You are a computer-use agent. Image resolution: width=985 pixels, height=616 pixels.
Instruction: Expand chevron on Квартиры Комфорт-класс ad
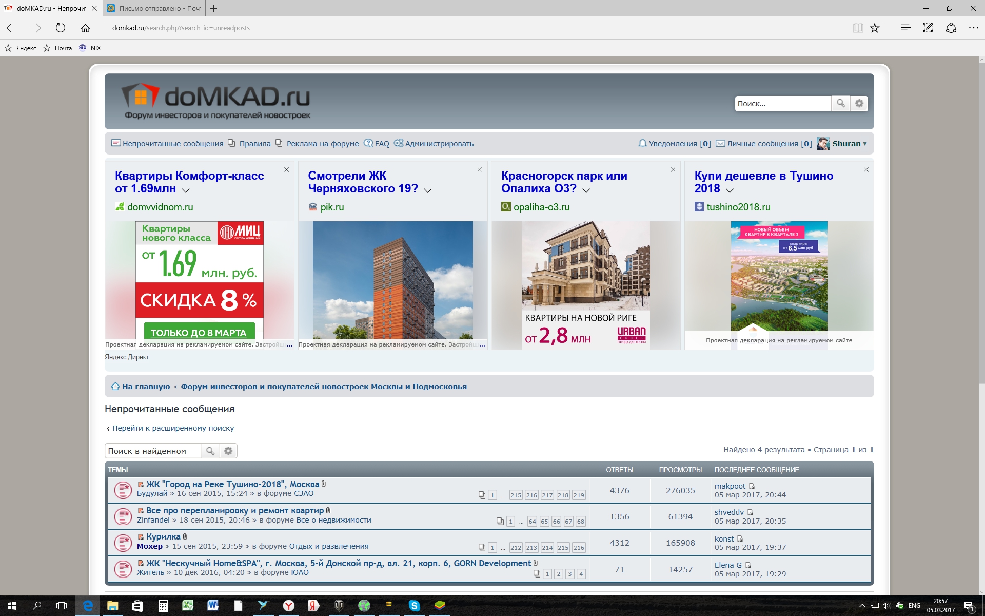pos(186,190)
